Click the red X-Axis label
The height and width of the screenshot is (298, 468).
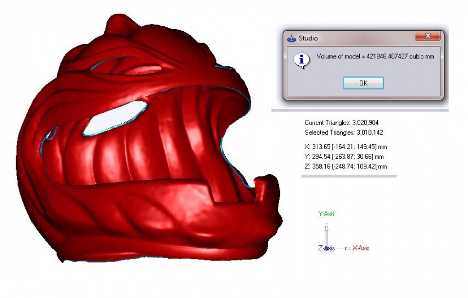tap(361, 248)
